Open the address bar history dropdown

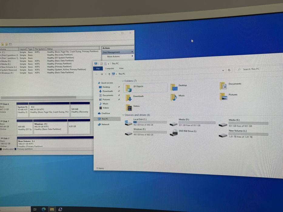(x=223, y=70)
